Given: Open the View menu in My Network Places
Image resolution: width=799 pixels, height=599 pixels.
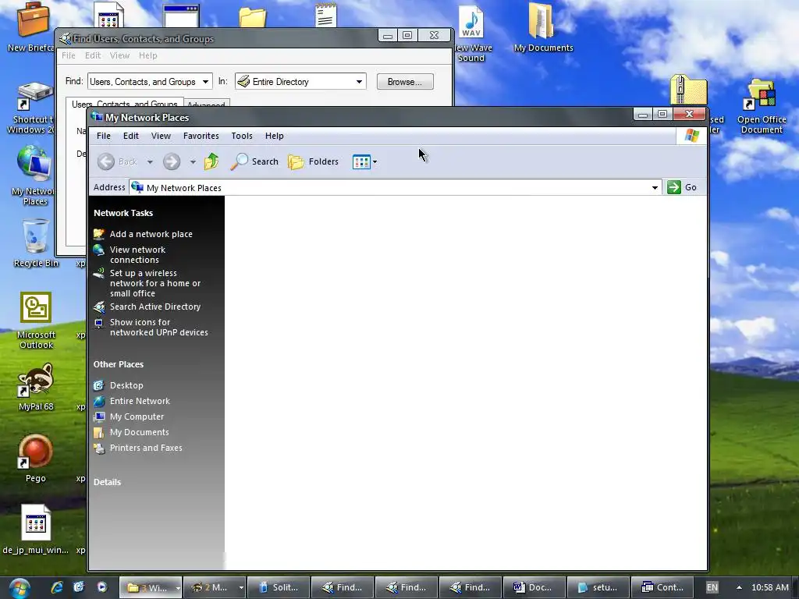Looking at the screenshot, I should click(161, 136).
